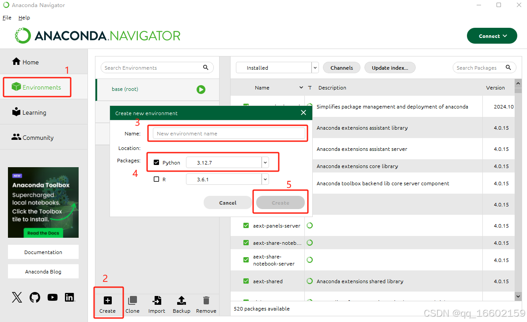This screenshot has height=322, width=527.
Task: Click package list scrollbar down arrow
Action: tap(518, 296)
